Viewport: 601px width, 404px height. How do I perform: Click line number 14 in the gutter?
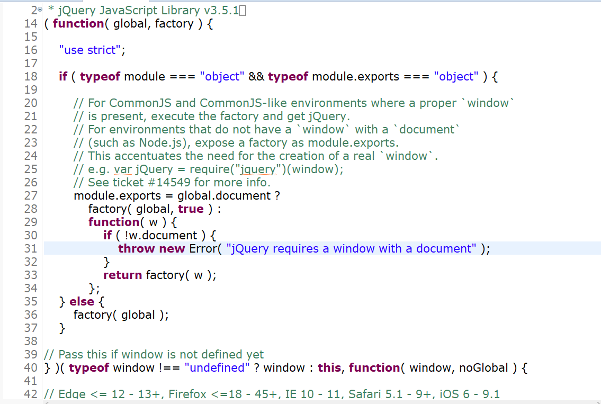tap(31, 24)
